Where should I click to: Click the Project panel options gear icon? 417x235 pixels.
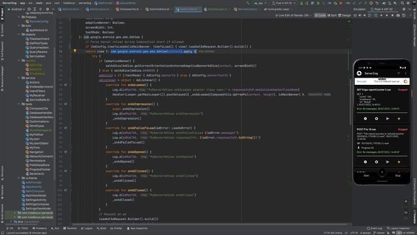click(x=48, y=9)
